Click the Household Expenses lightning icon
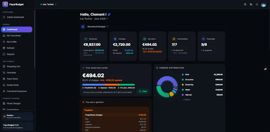 tap(4, 91)
